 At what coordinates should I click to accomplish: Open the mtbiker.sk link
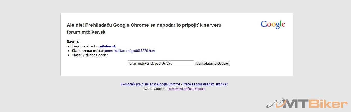(107, 46)
